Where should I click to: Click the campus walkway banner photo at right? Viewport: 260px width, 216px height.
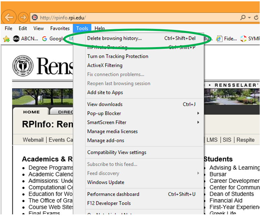[232, 97]
